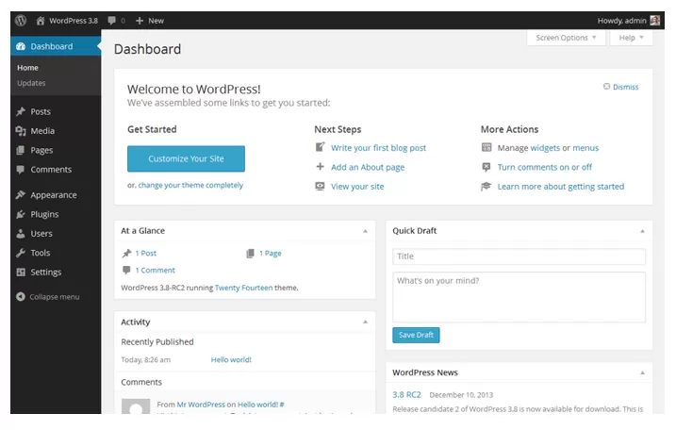Open the Help dropdown tab
This screenshot has width=676, height=430.
631,38
